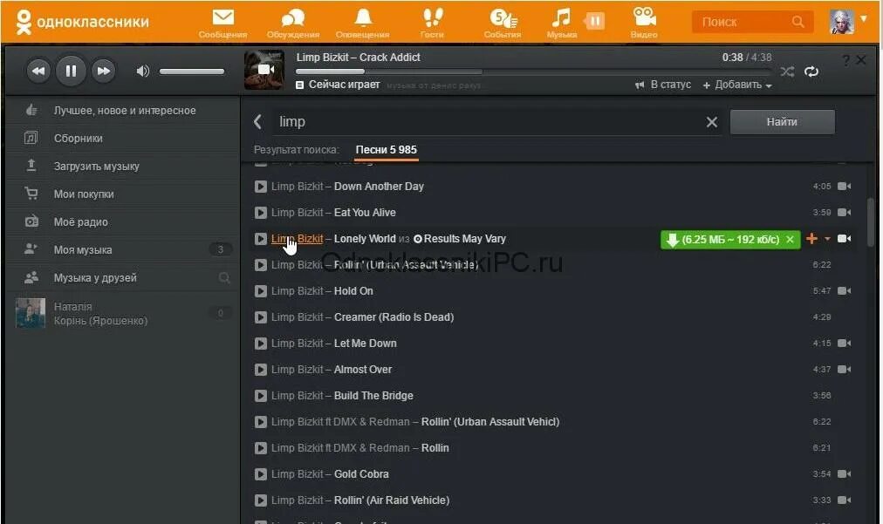
Task: Skip to the previous track
Action: [38, 71]
